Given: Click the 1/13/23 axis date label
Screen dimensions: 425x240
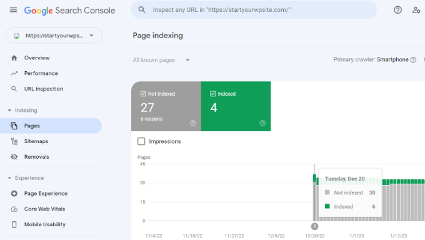Looking at the screenshot, I should (x=399, y=236).
